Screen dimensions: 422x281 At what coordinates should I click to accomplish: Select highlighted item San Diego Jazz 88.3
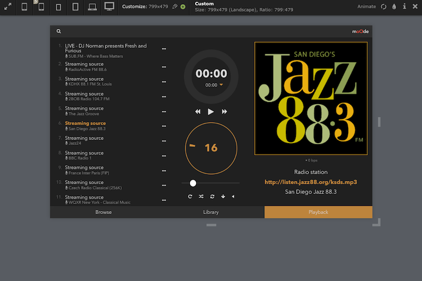[x=85, y=126]
